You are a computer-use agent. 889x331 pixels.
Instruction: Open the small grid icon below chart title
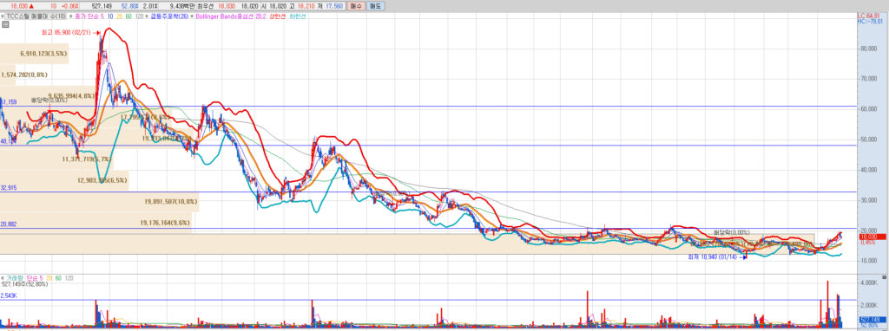pyautogui.click(x=6, y=24)
